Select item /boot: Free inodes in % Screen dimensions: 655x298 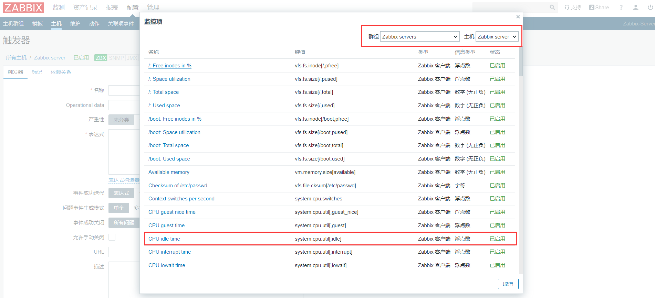pyautogui.click(x=175, y=119)
